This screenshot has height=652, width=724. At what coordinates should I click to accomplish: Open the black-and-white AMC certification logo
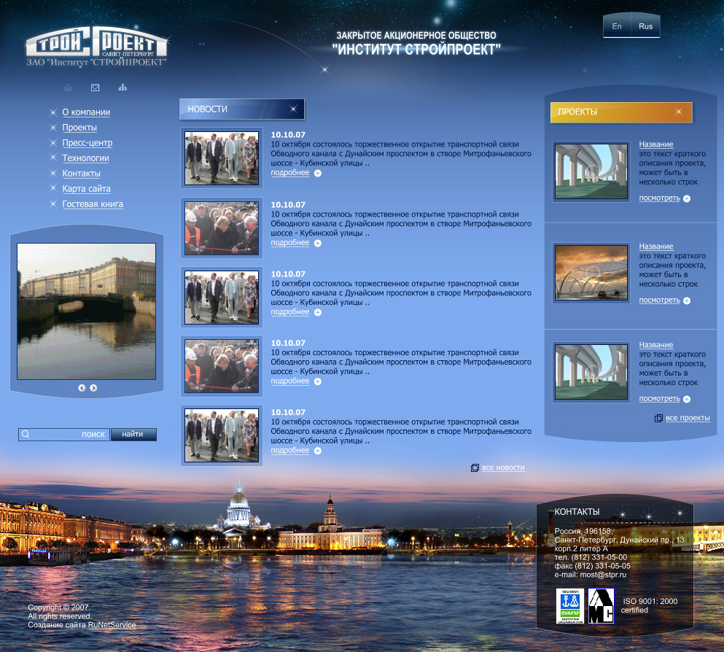tap(601, 606)
